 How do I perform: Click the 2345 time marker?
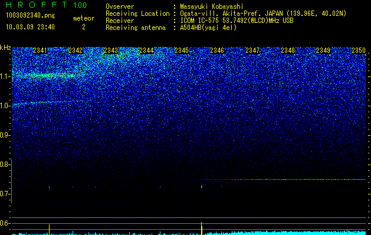click(x=182, y=51)
